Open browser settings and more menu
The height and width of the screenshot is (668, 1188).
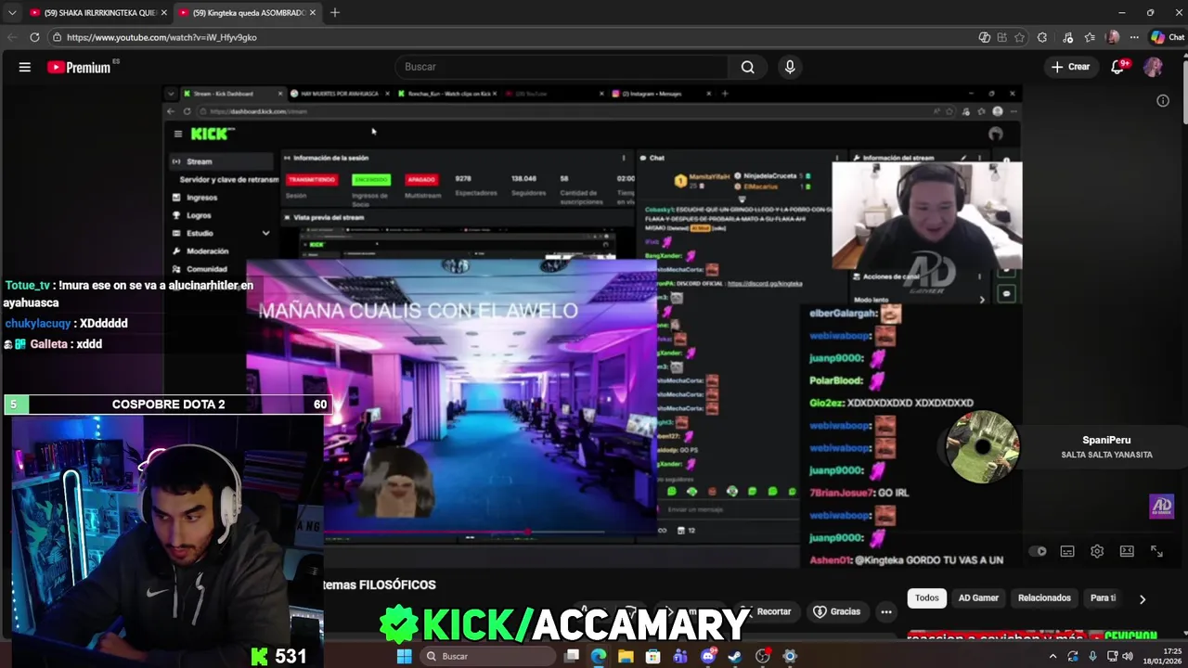1134,37
